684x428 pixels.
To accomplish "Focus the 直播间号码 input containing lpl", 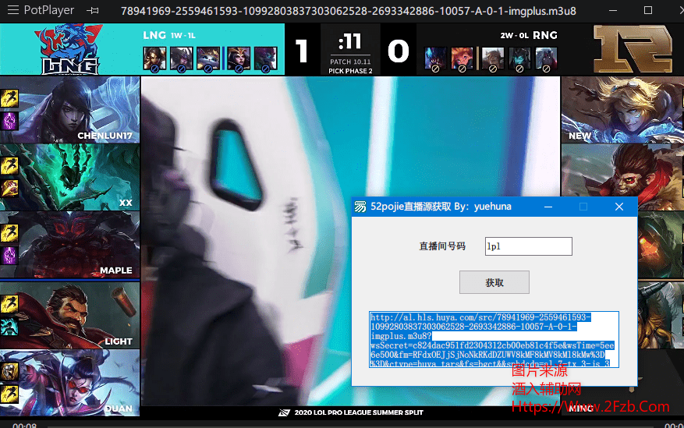I will point(528,246).
